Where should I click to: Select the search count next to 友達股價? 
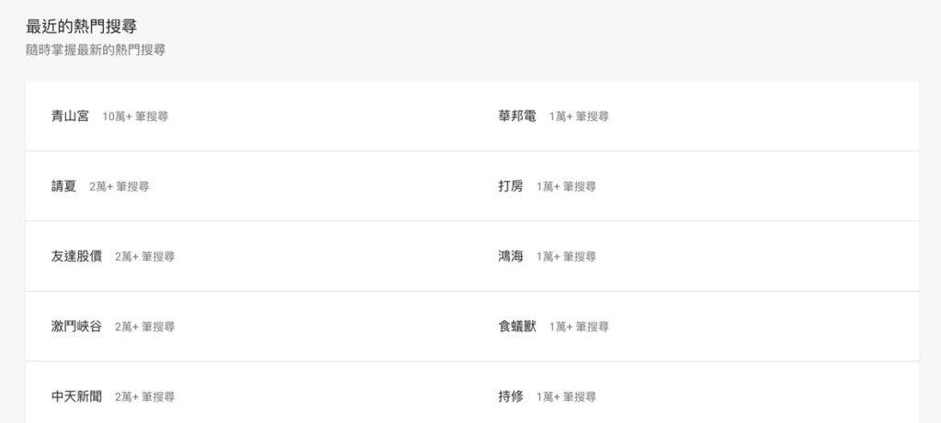tap(144, 257)
